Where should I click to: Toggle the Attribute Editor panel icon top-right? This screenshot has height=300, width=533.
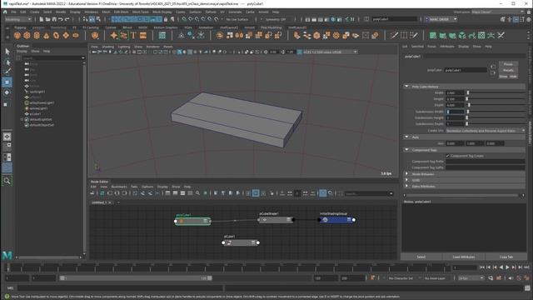point(516,19)
